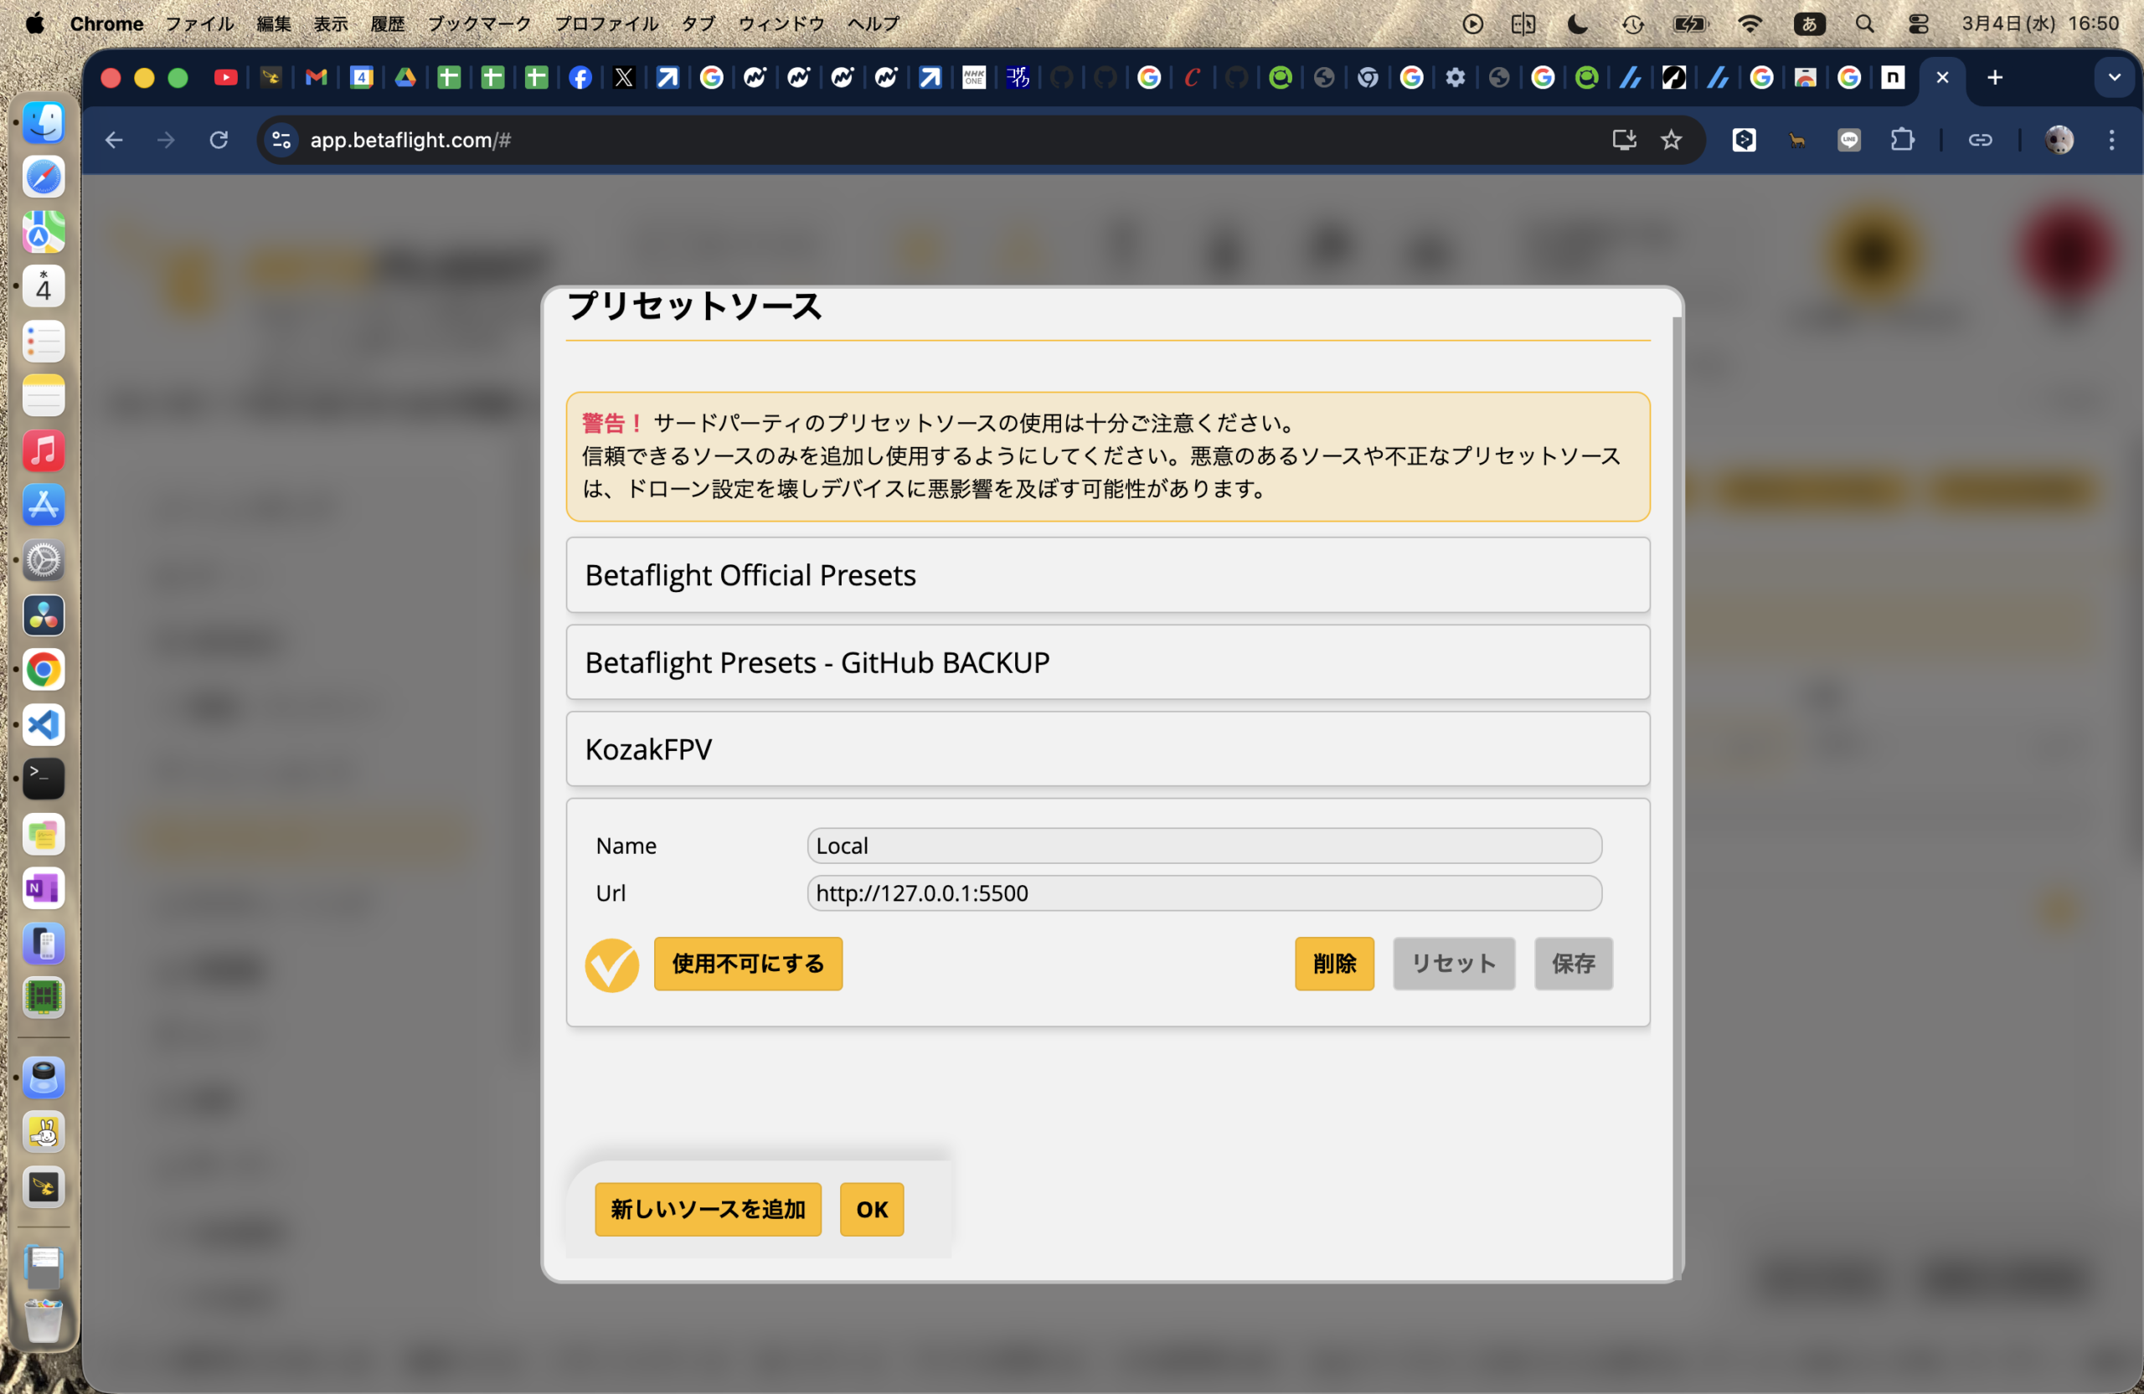Image resolution: width=2144 pixels, height=1394 pixels.
Task: Click the yellow checkmark active source icon
Action: pyautogui.click(x=611, y=964)
